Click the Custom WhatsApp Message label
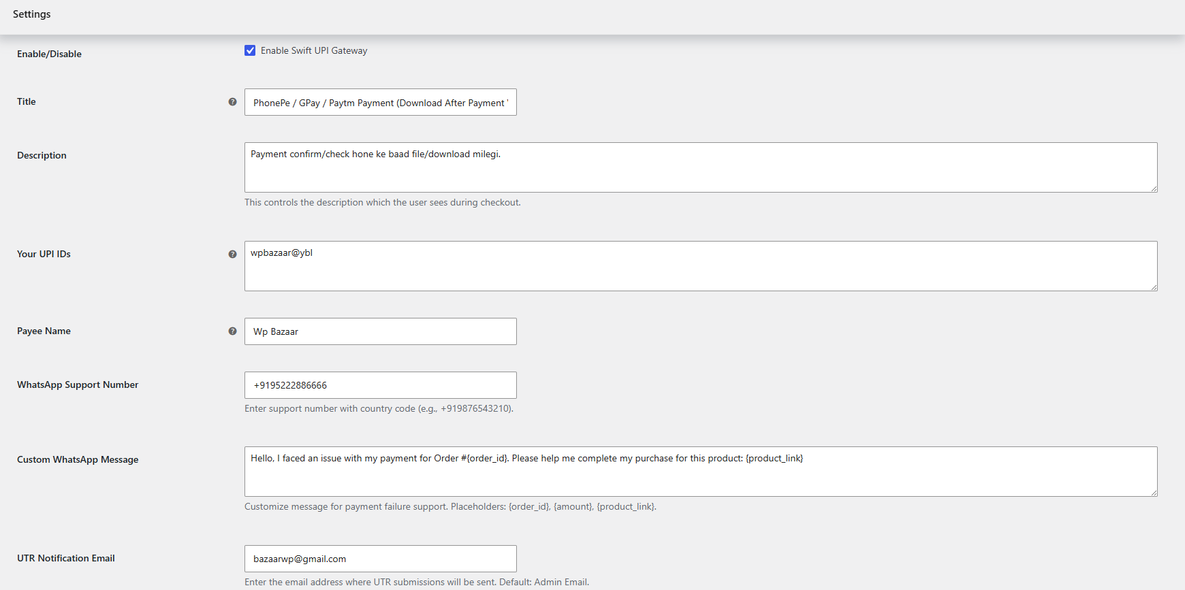This screenshot has width=1185, height=590. [x=78, y=459]
